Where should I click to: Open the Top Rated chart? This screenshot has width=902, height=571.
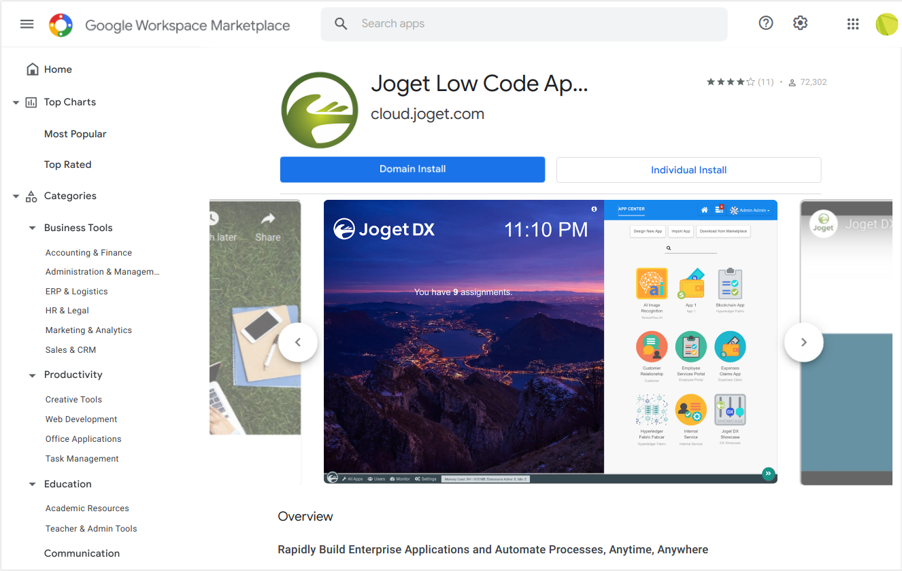pyautogui.click(x=68, y=165)
